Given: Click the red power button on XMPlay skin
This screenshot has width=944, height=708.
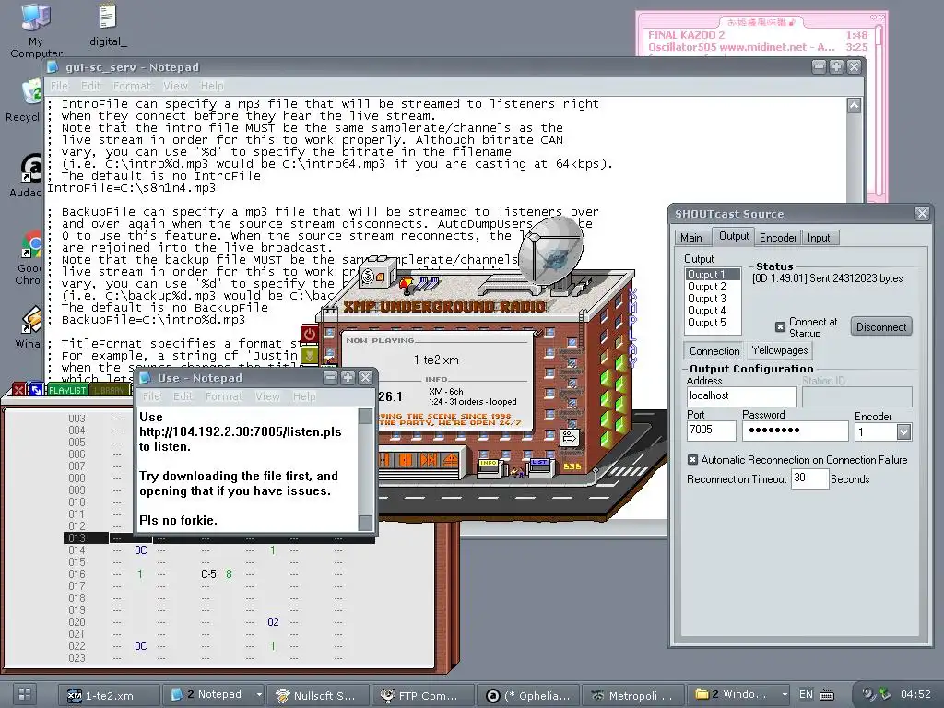Looking at the screenshot, I should 310,334.
